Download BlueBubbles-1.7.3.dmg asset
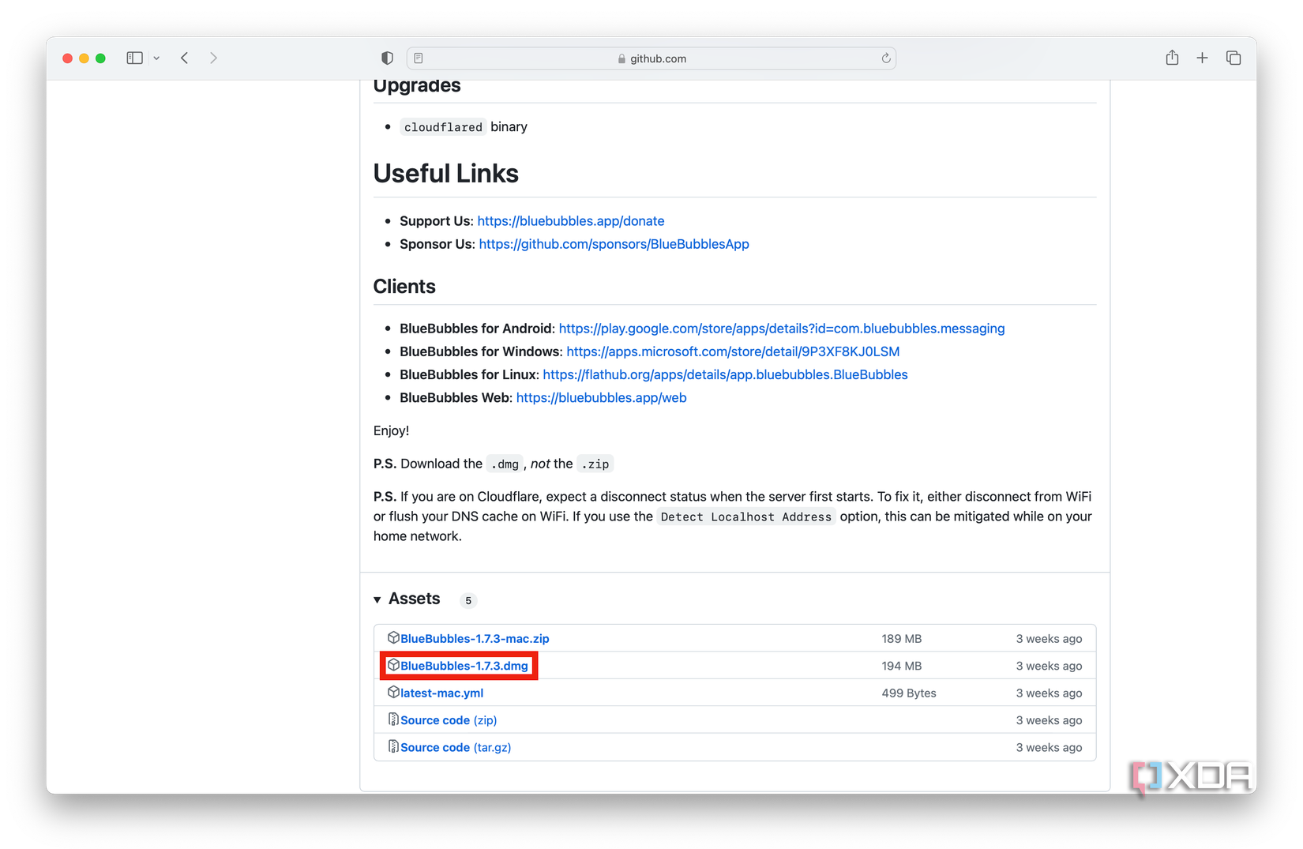Viewport: 1303px width, 849px height. click(x=464, y=666)
